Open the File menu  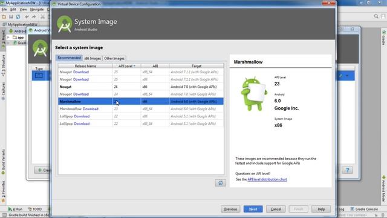(4, 10)
